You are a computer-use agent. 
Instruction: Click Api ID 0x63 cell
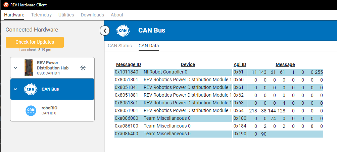(x=239, y=103)
